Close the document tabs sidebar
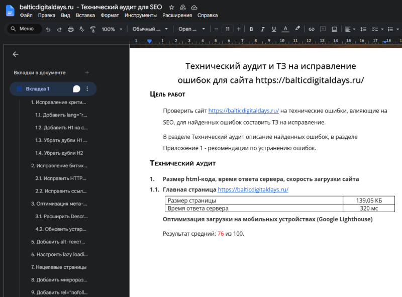The width and height of the screenshot is (402, 297). click(x=16, y=54)
